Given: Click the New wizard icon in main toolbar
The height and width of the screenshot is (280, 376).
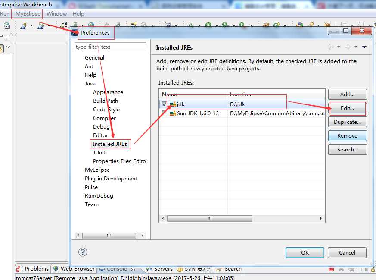Looking at the screenshot, I should [23, 25].
